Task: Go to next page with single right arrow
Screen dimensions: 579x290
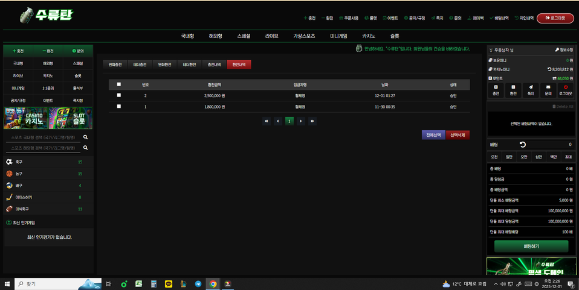Action: click(x=301, y=121)
